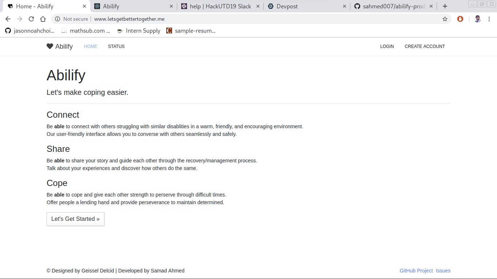Click "Let's make coping easier." tagline

87,92
